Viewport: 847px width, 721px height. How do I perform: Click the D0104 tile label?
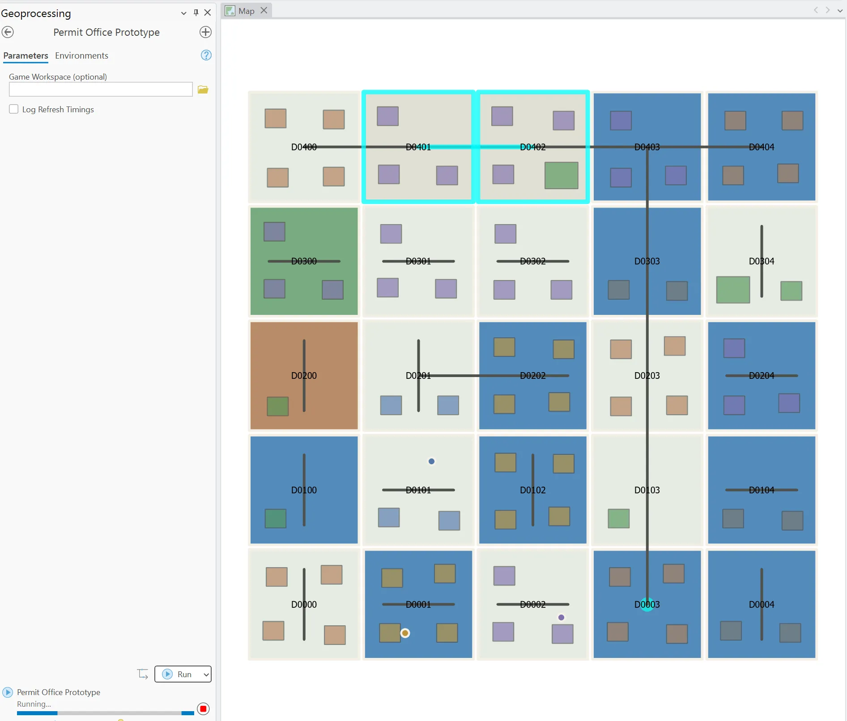[762, 490]
